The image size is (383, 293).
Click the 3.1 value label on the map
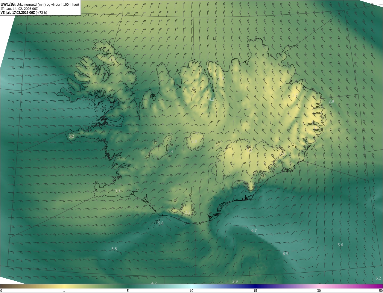click(118, 191)
